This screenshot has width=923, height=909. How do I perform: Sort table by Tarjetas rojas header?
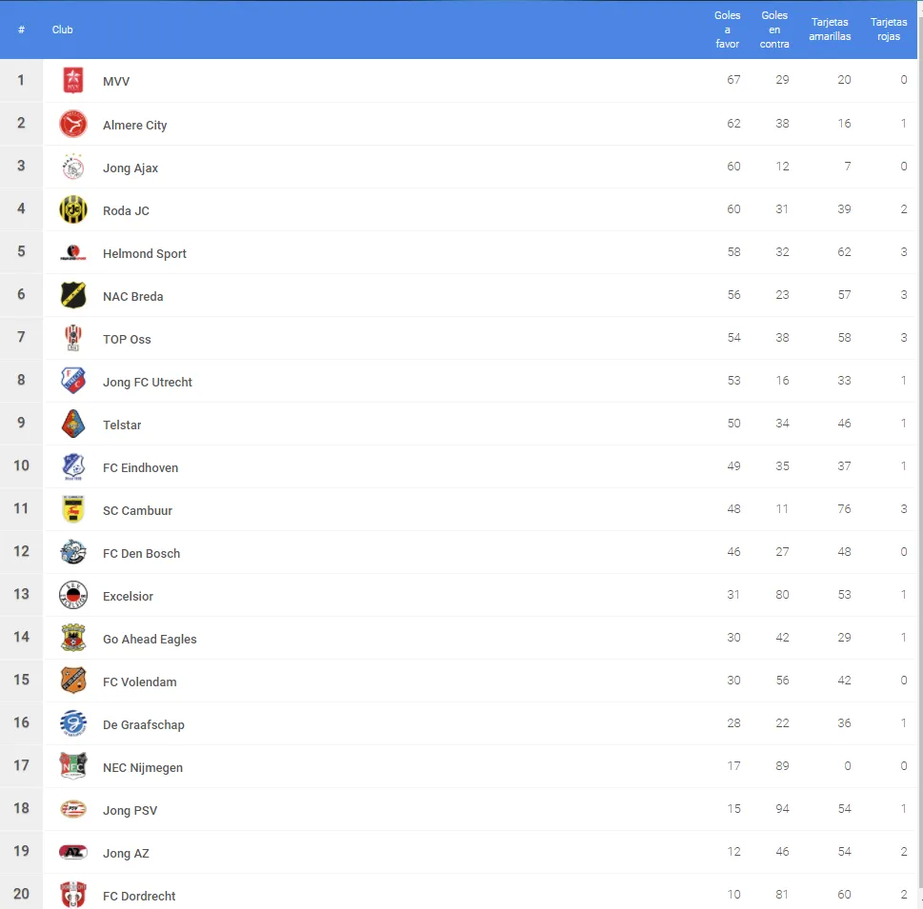(889, 30)
